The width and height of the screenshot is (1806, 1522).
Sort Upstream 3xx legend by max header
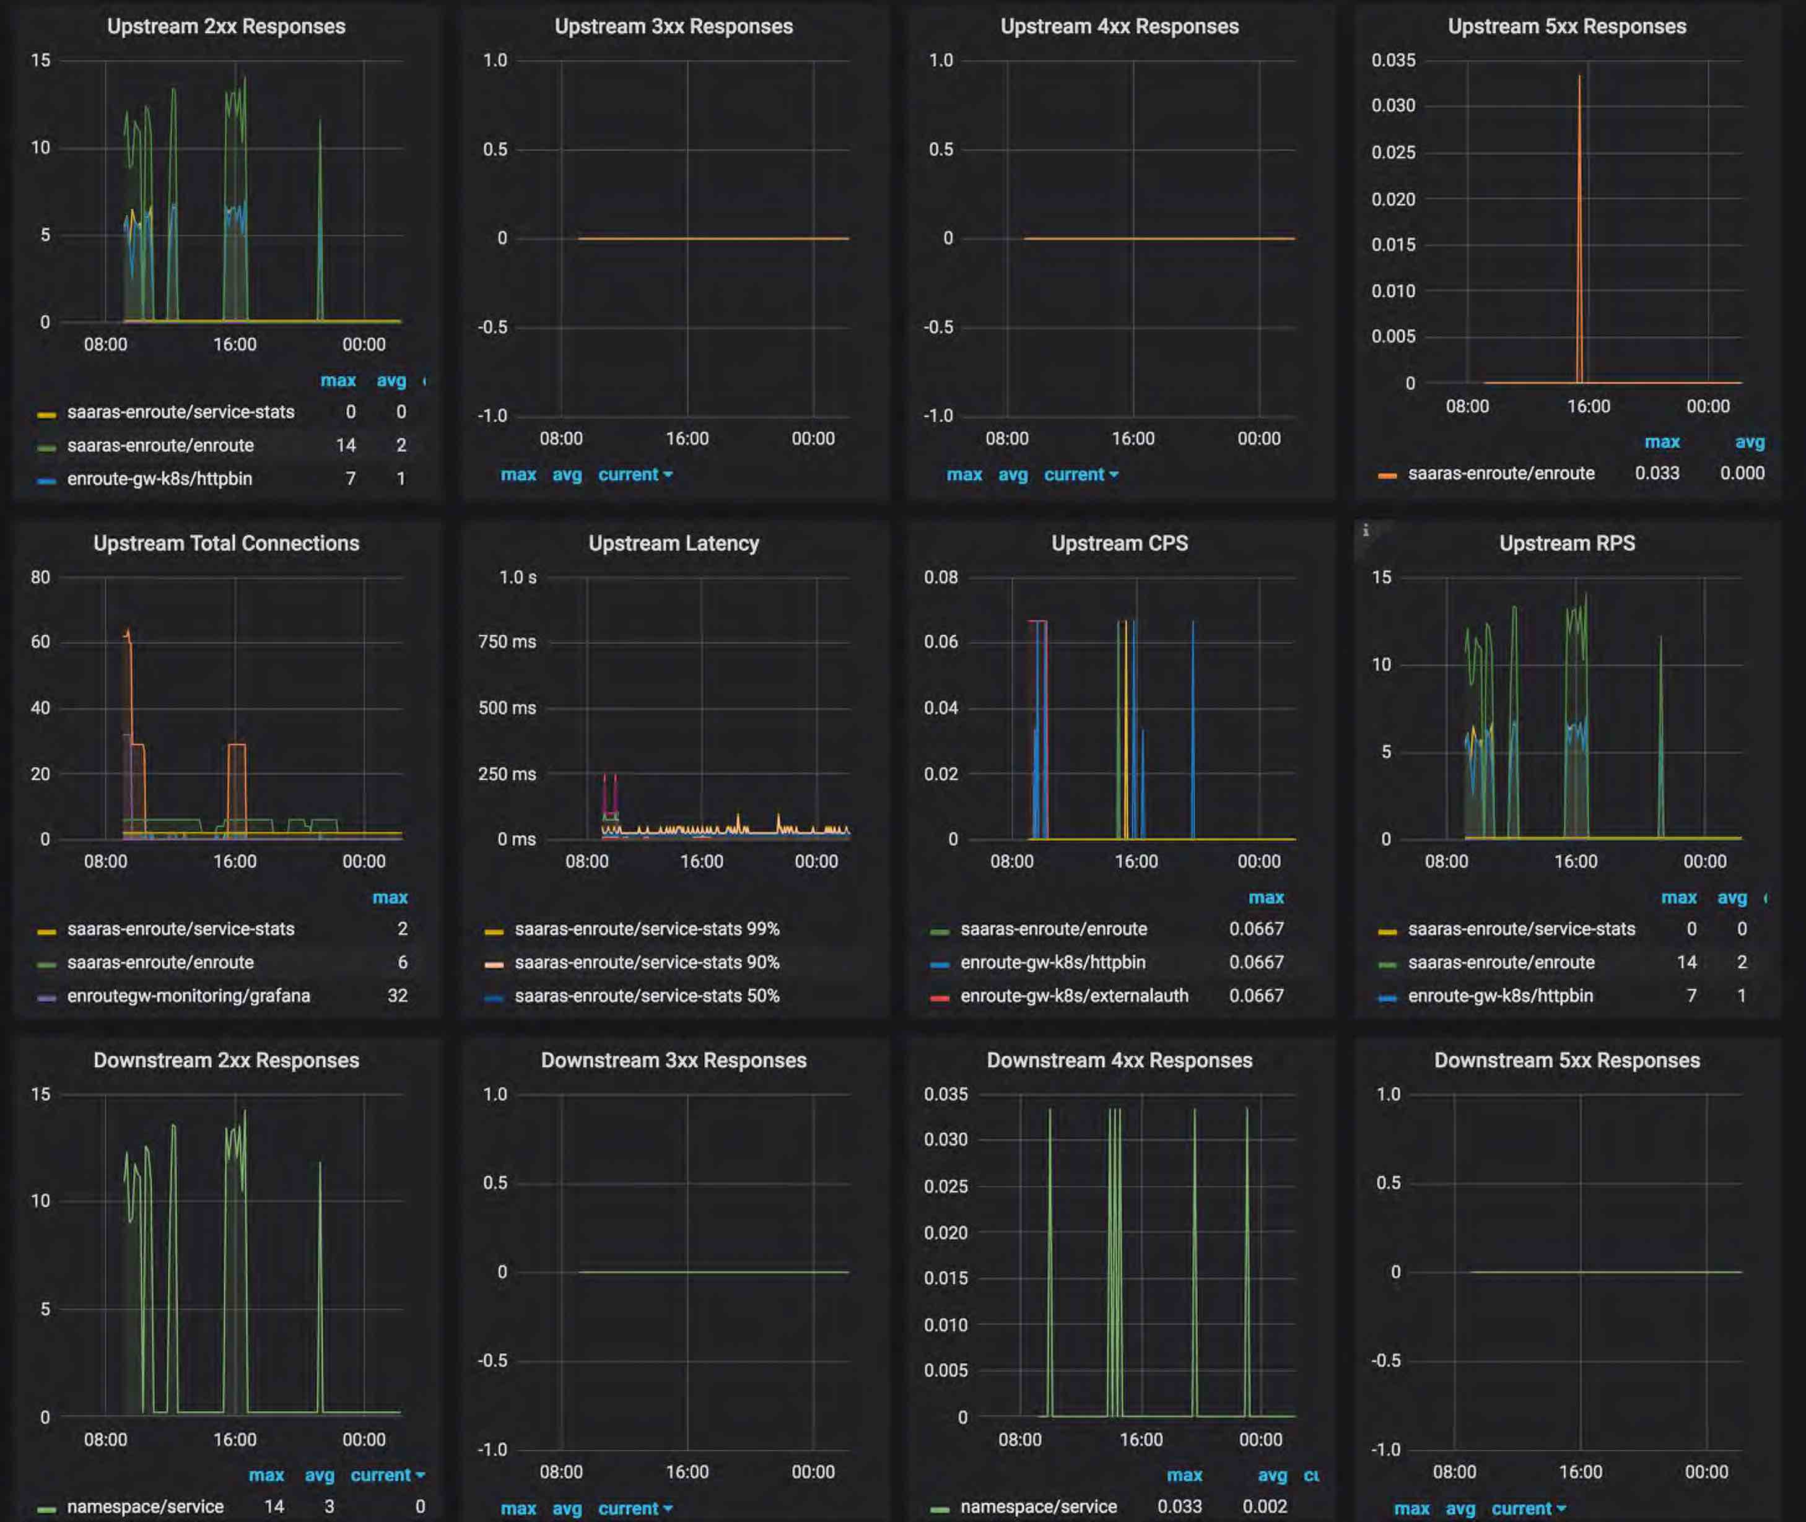518,474
